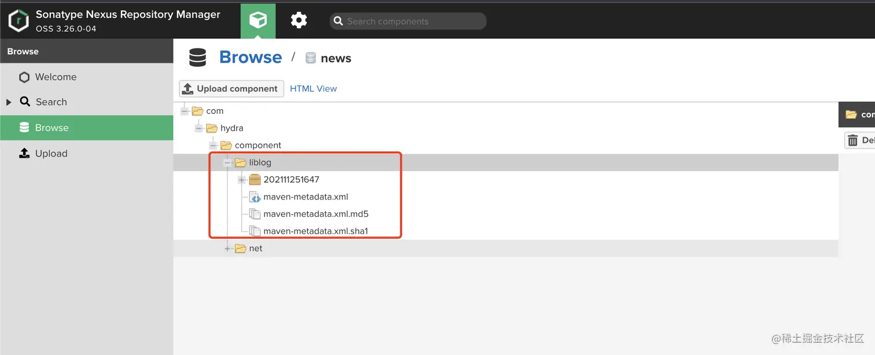Select maven-metadata.xml file
Viewport: 875px width, 355px height.
(x=506, y=197)
